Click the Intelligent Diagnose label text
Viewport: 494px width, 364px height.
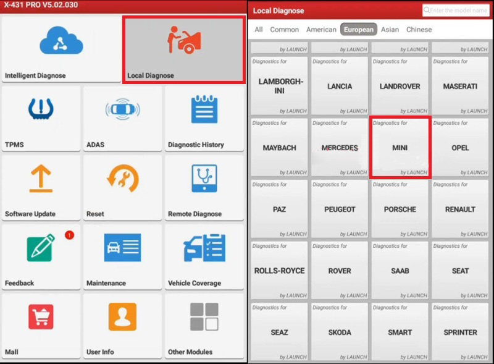pyautogui.click(x=35, y=75)
